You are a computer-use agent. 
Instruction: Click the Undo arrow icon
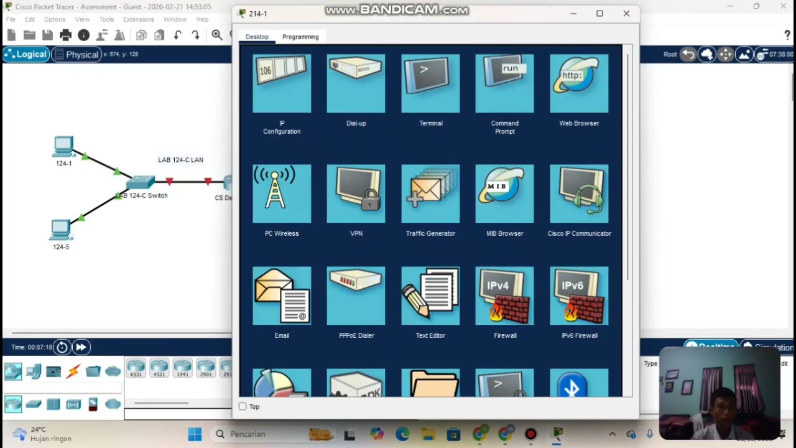click(177, 35)
